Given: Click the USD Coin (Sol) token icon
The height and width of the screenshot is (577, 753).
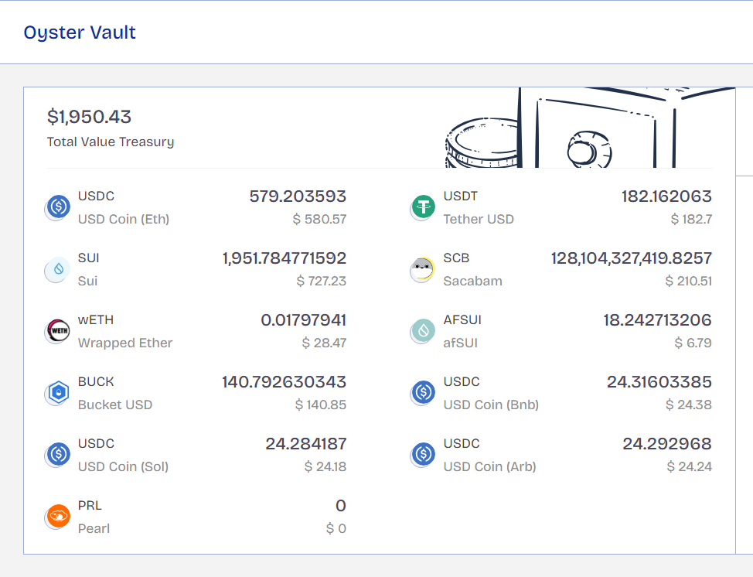Looking at the screenshot, I should coord(58,455).
